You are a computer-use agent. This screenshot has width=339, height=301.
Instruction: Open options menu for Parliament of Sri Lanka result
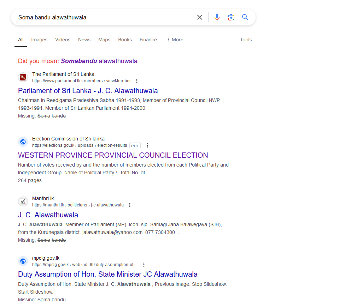coord(137,81)
